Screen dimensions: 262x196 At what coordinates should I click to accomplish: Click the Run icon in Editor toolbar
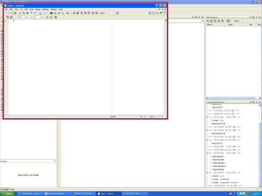68,13
